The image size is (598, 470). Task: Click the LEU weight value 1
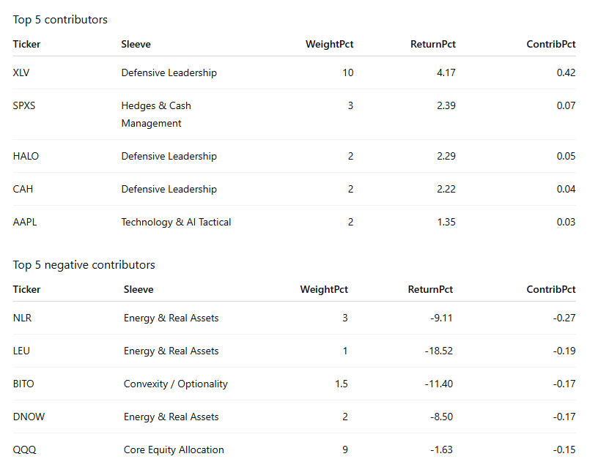tap(345, 351)
